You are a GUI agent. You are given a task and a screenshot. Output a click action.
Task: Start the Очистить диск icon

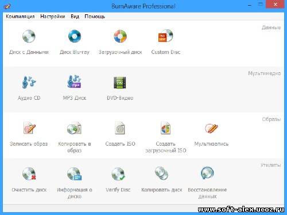(29, 174)
